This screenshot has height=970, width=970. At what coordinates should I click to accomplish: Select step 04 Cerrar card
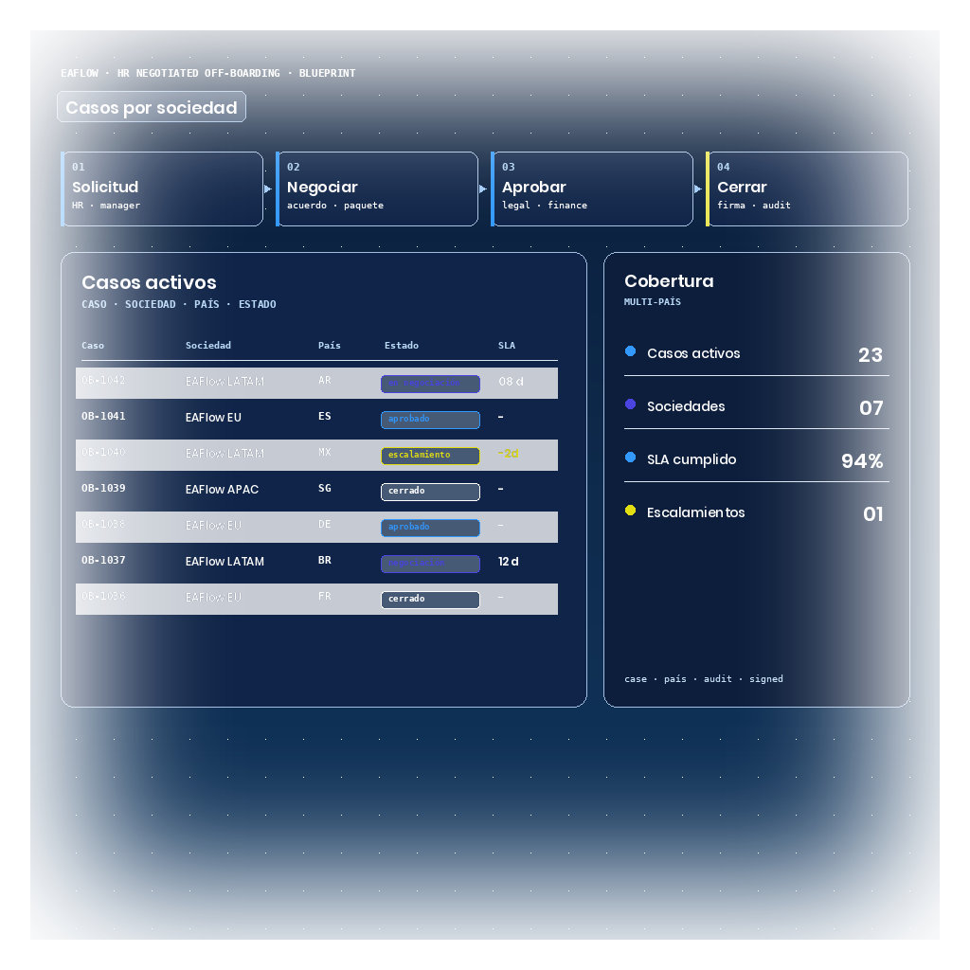click(807, 189)
